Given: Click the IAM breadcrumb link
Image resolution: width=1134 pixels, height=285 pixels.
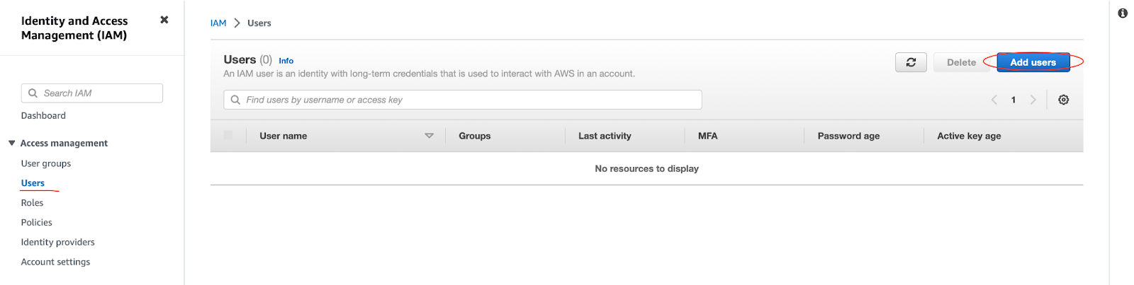Looking at the screenshot, I should [218, 23].
